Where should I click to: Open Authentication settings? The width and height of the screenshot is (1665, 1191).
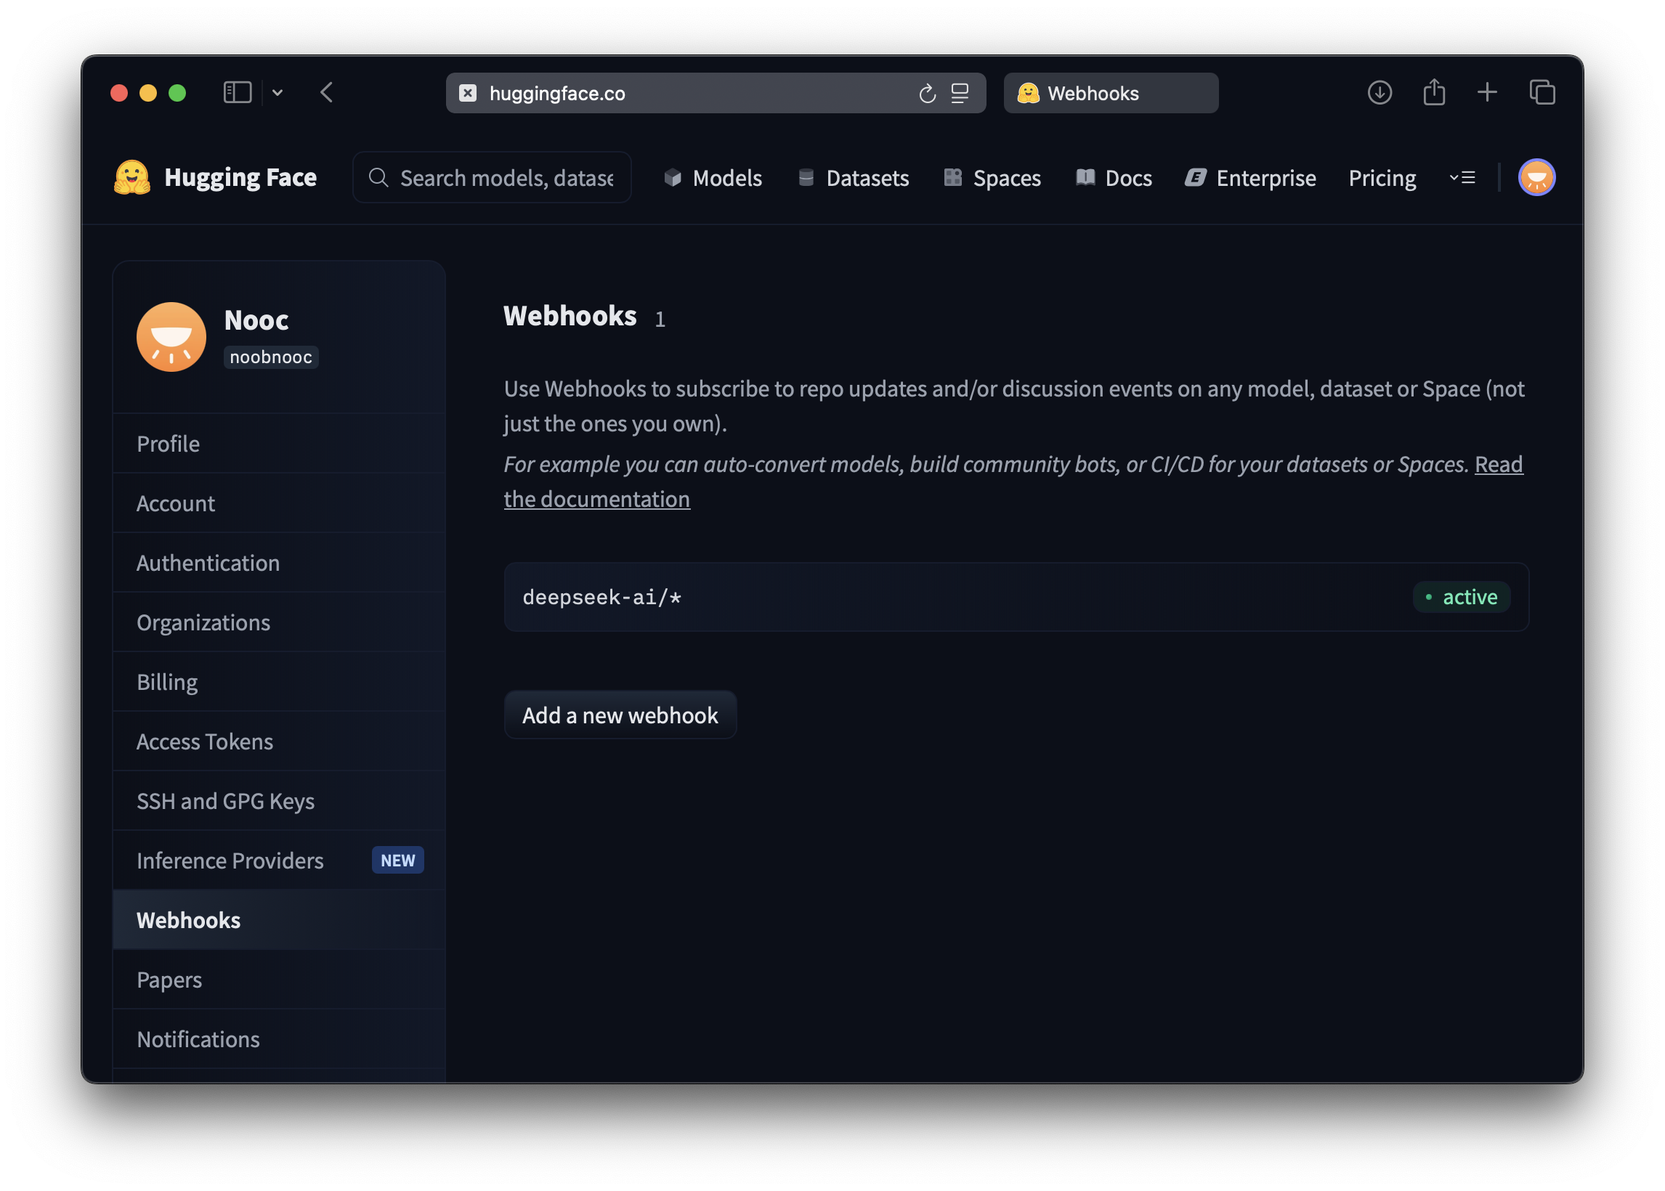click(279, 563)
